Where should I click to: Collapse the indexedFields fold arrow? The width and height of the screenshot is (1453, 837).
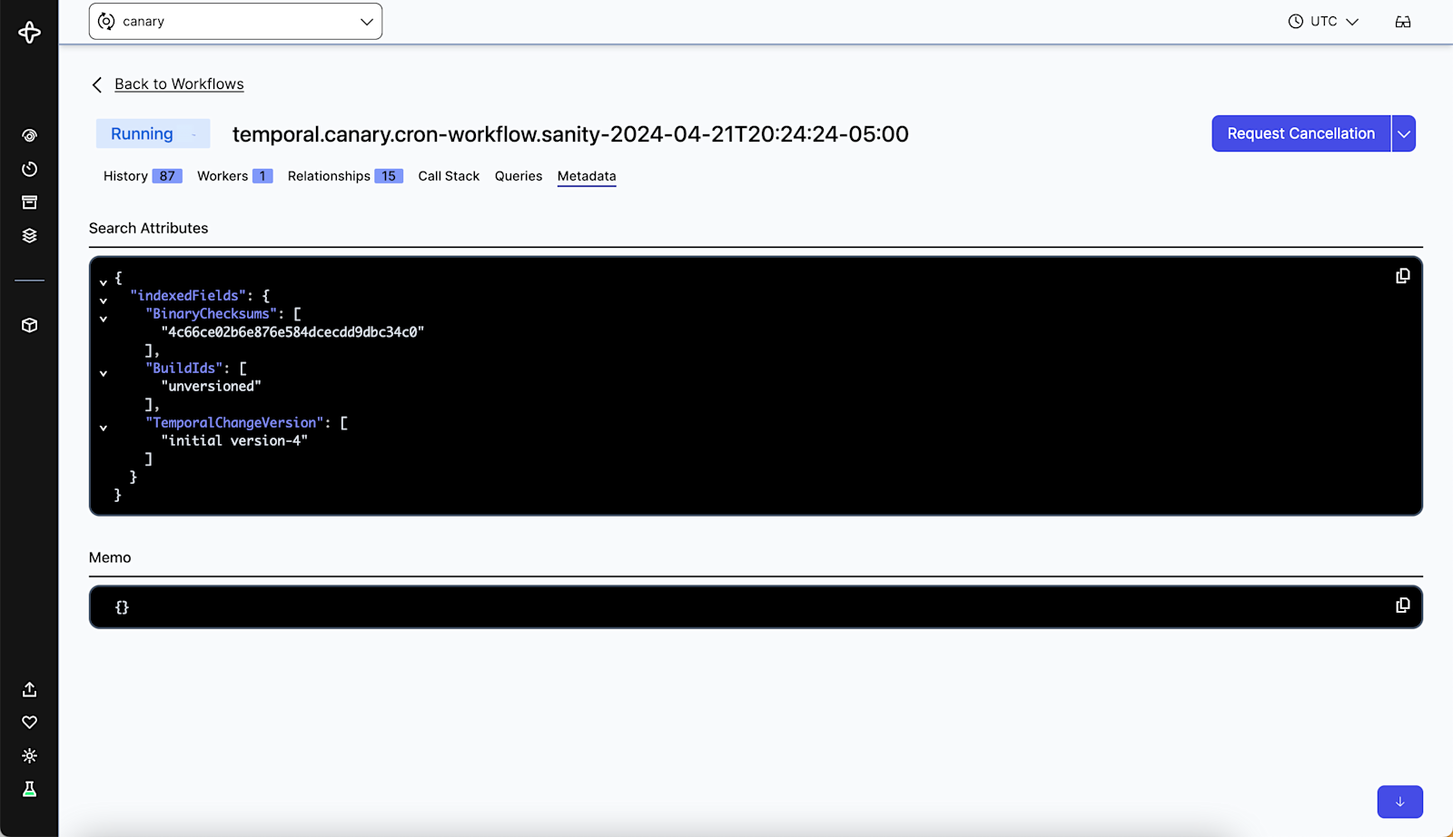point(104,300)
